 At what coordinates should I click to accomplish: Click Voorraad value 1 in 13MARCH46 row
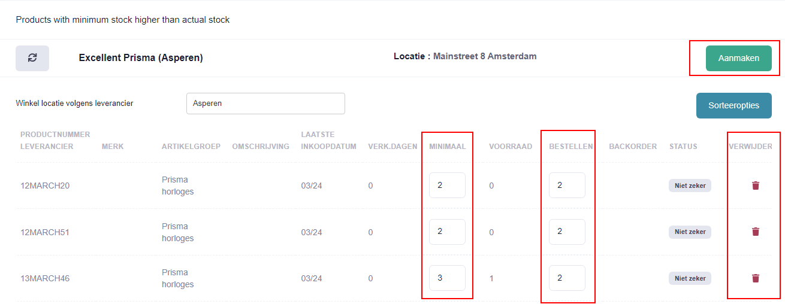491,278
